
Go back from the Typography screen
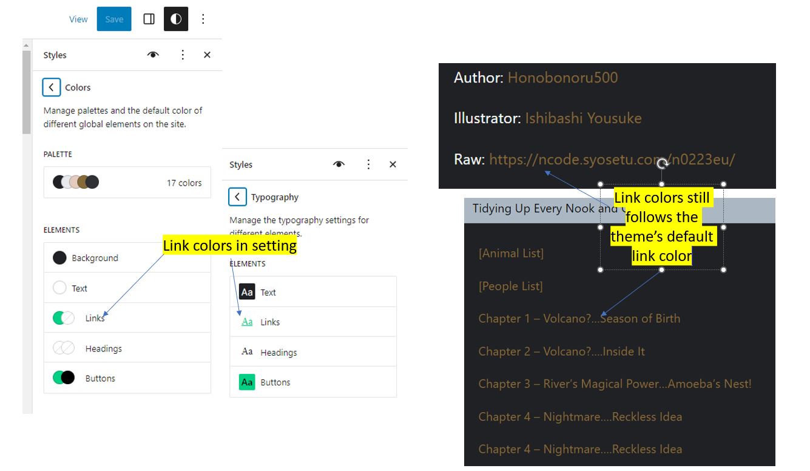(237, 197)
